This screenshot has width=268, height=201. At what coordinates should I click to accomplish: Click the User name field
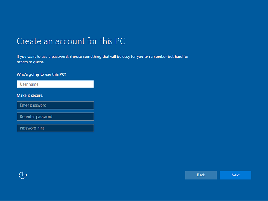pos(55,84)
